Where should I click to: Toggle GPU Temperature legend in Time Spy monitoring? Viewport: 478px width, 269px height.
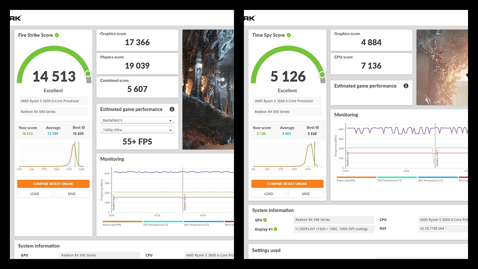coord(438,179)
